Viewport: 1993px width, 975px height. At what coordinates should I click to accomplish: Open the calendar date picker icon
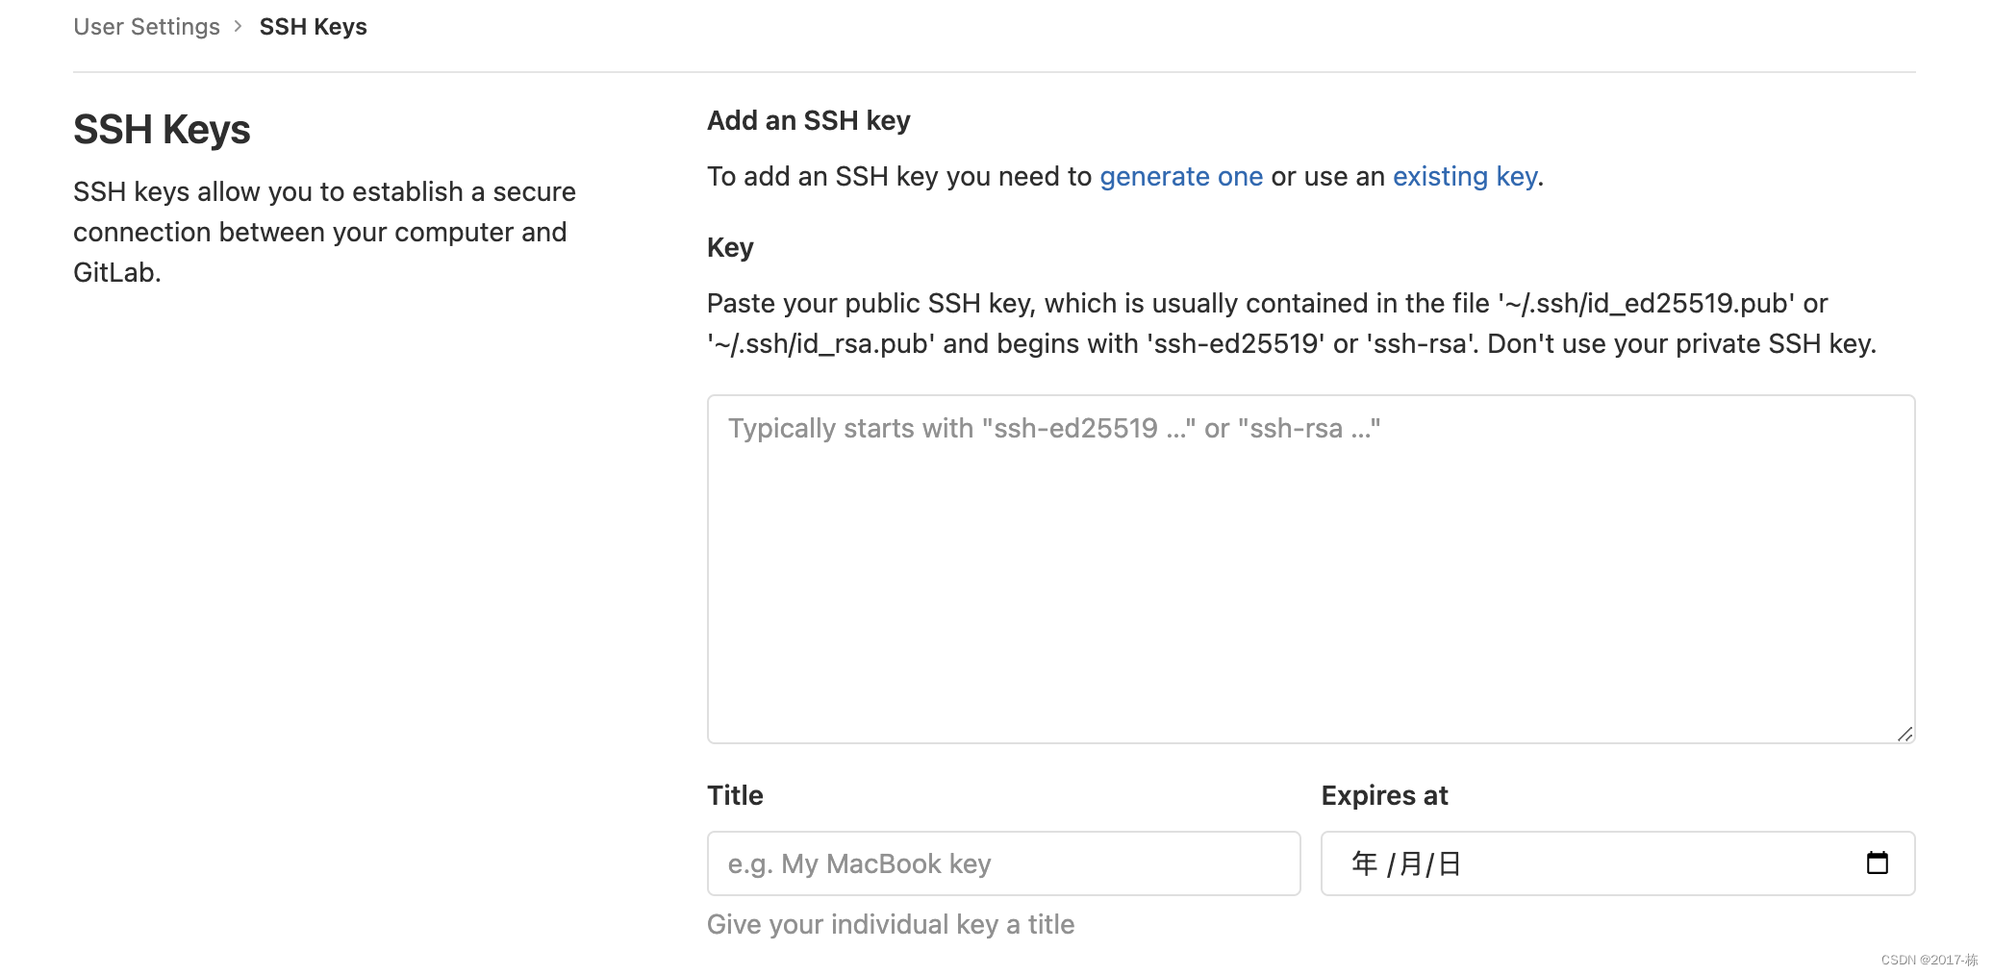[1879, 862]
